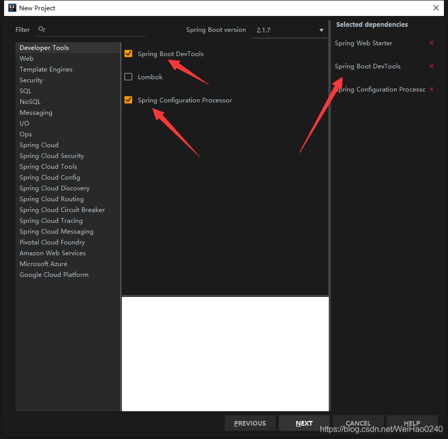This screenshot has height=439, width=448.
Task: Select the SQL category
Action: tap(68, 91)
